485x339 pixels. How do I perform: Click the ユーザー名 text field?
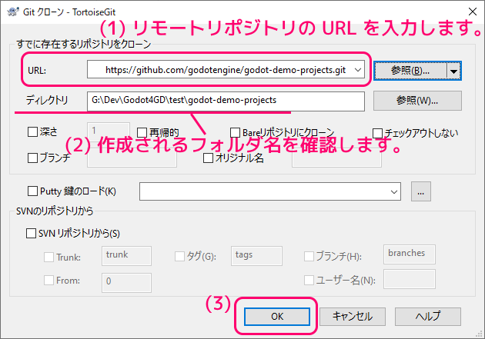tap(410, 279)
